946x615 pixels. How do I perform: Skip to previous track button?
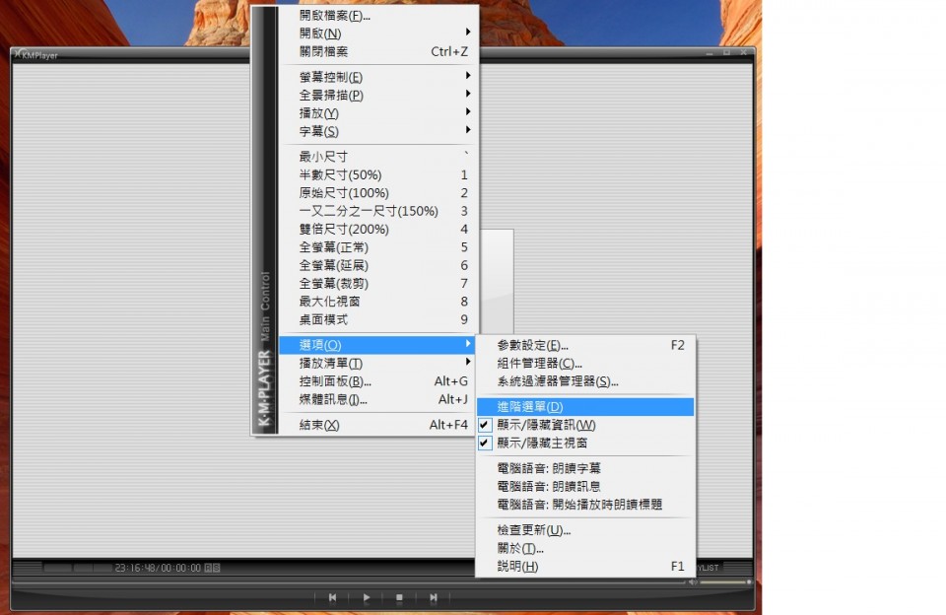click(333, 597)
